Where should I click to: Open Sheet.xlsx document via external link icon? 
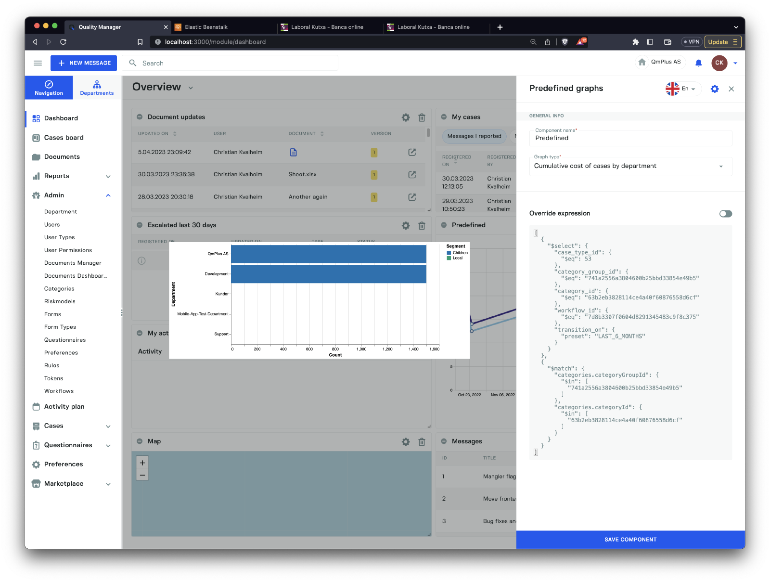412,175
